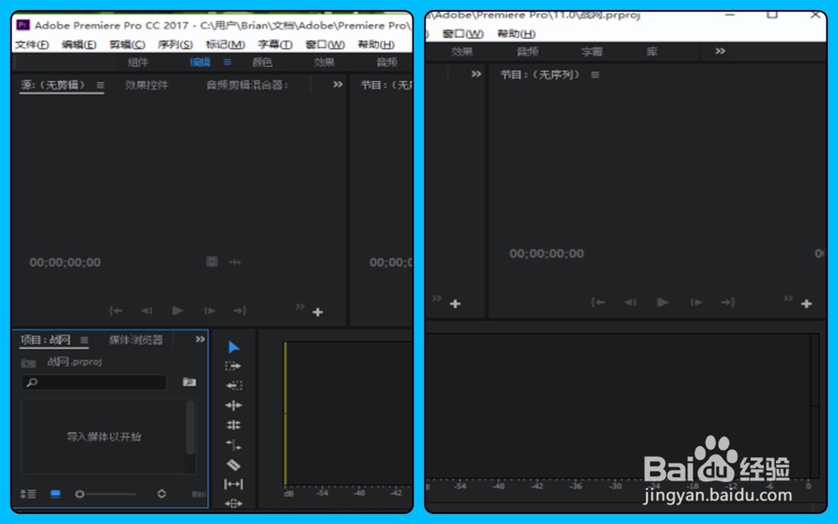Open the 序列(S) menu

175,45
